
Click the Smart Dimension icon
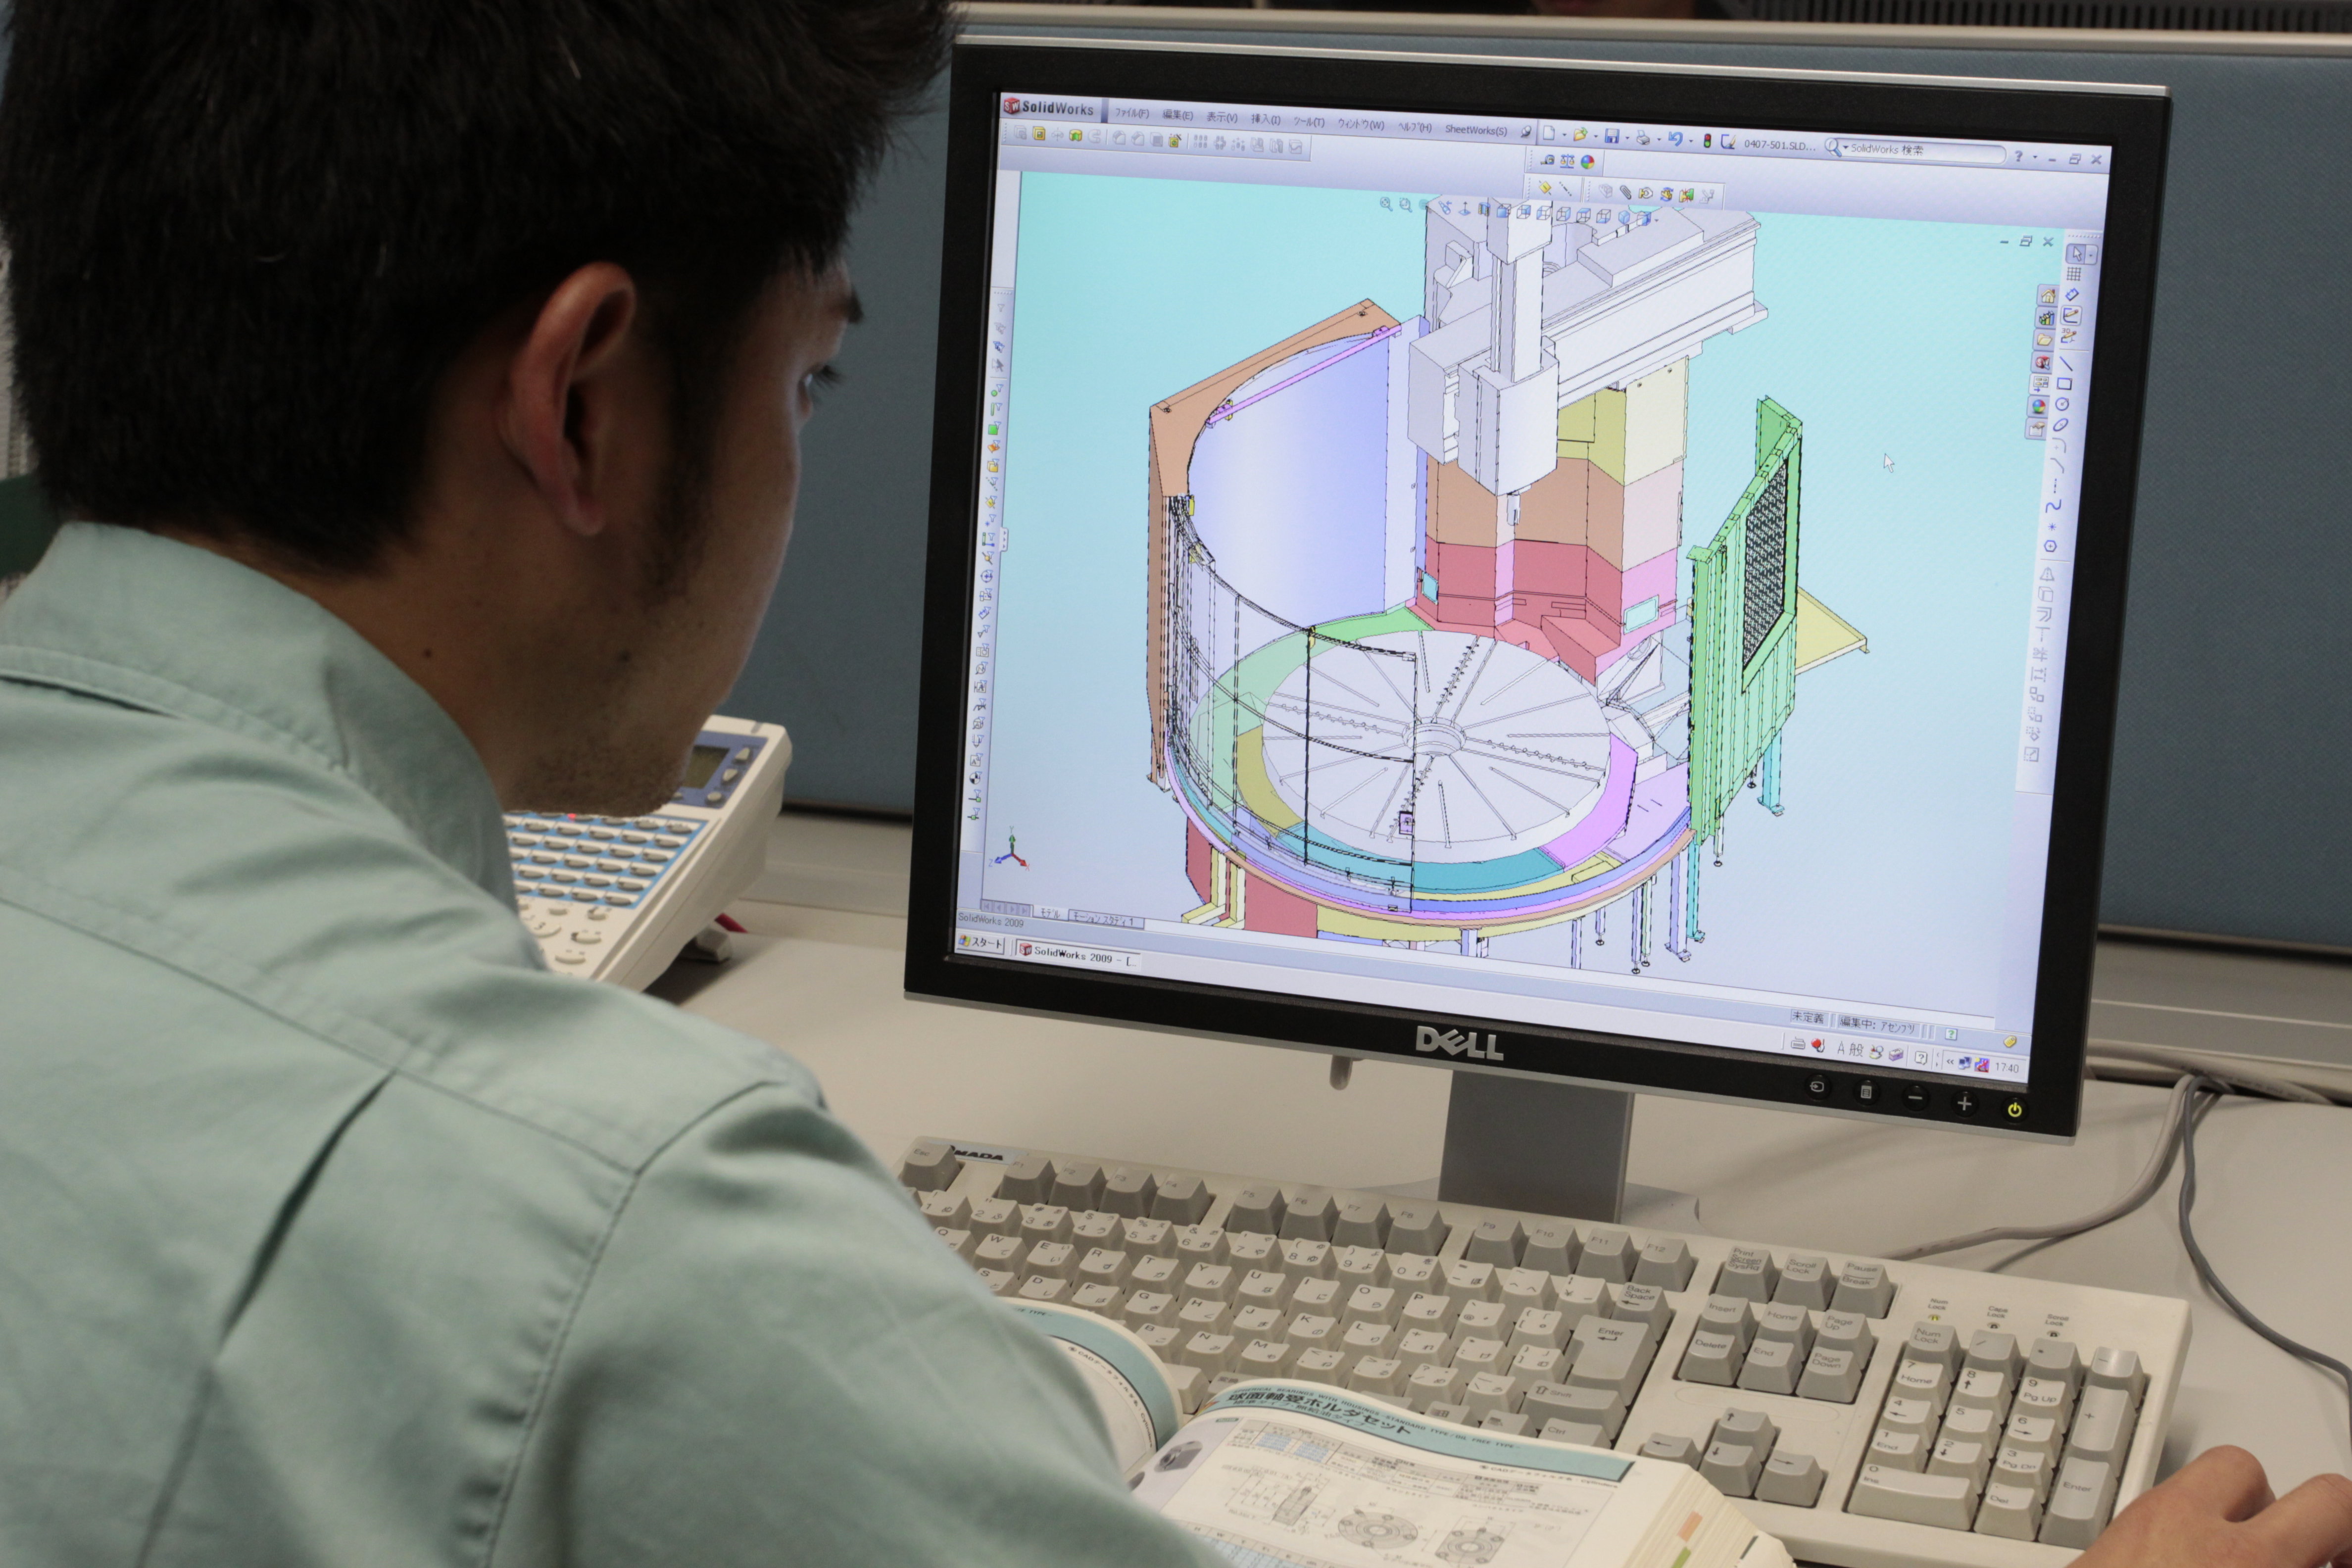pos(2073,294)
